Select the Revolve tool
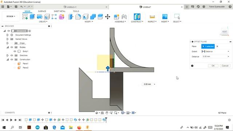This screenshot has width=233, height=131. (x=40, y=17)
